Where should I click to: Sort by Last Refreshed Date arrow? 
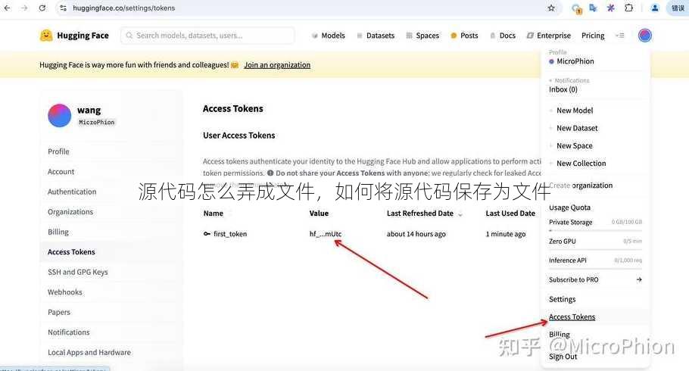click(460, 214)
